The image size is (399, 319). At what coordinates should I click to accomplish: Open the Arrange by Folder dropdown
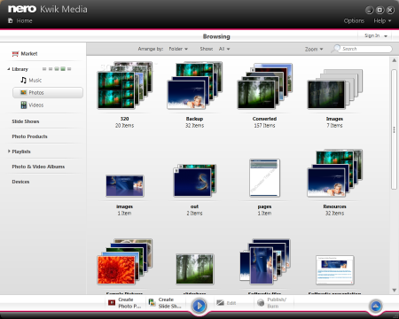click(x=178, y=49)
